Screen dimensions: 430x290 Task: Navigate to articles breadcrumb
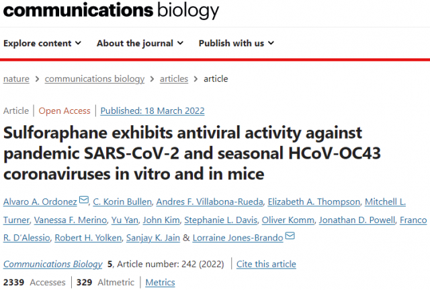174,79
